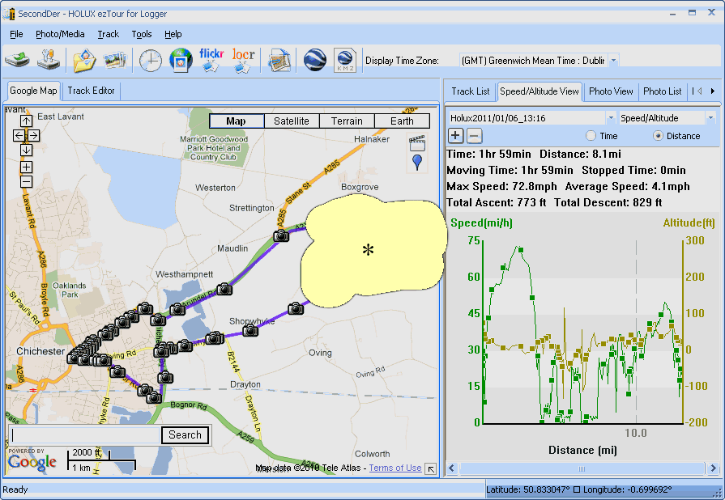This screenshot has width=725, height=500.
Task: Switch map type to Earth
Action: tap(402, 121)
